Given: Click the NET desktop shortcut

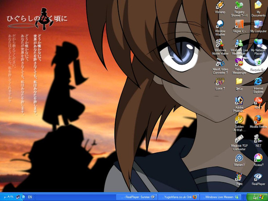Looking at the screenshot, I should pos(258,141).
